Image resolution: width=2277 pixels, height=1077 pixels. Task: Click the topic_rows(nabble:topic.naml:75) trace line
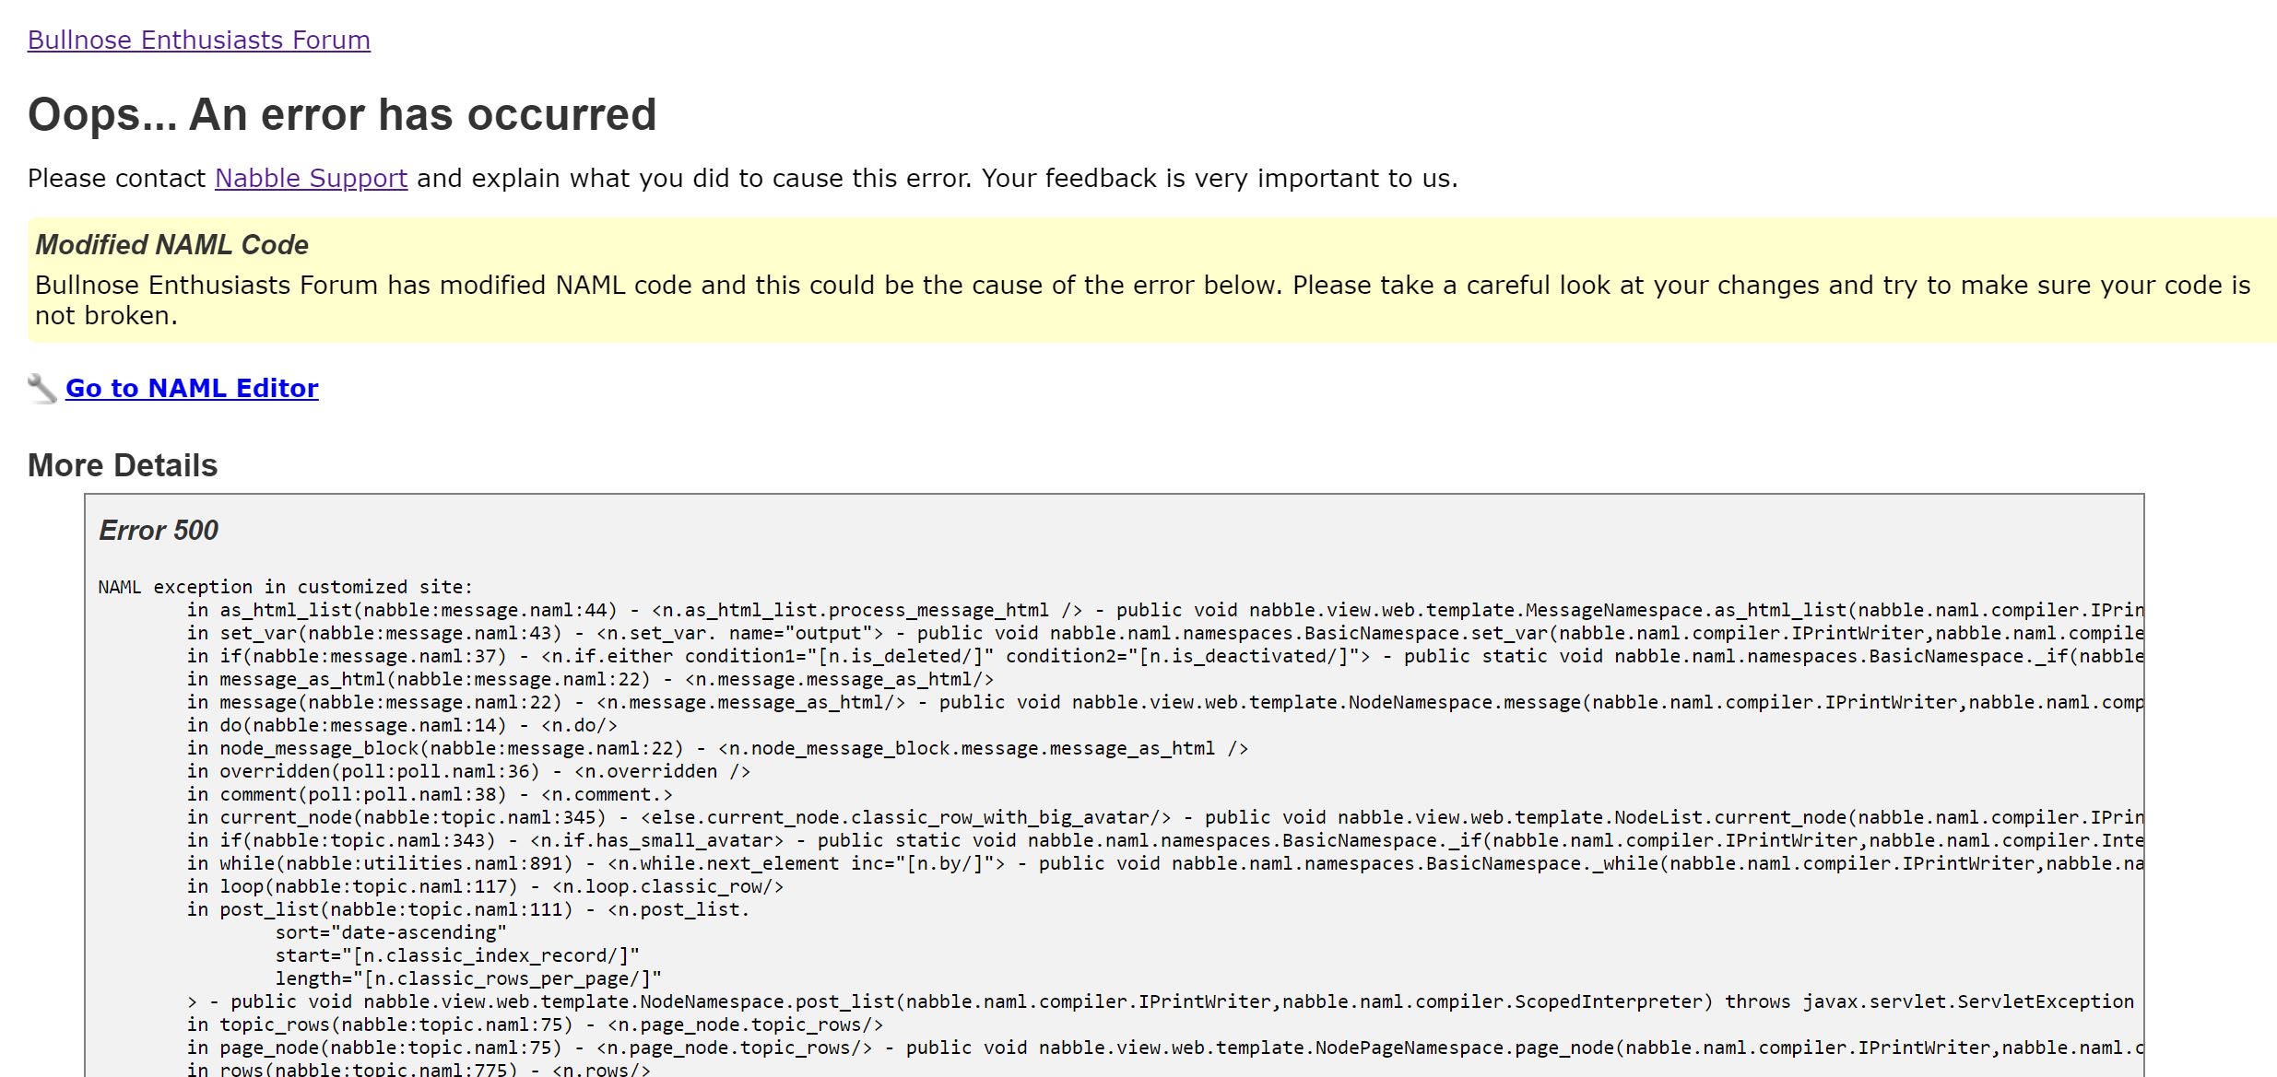[535, 1024]
